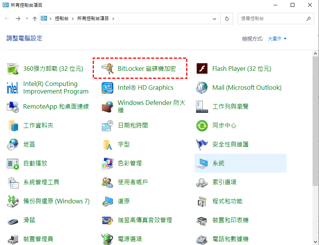This screenshot has height=245, width=319.
Task: Click the 使用者帳戶 label
Action: 133,182
